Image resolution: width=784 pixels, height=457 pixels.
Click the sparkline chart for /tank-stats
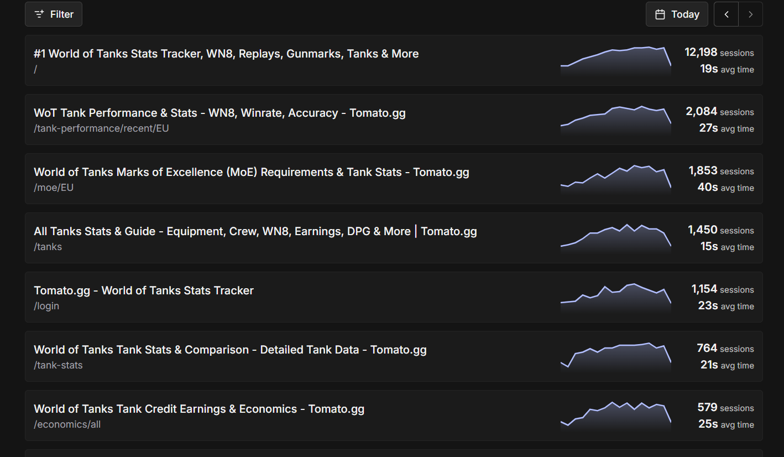click(615, 356)
